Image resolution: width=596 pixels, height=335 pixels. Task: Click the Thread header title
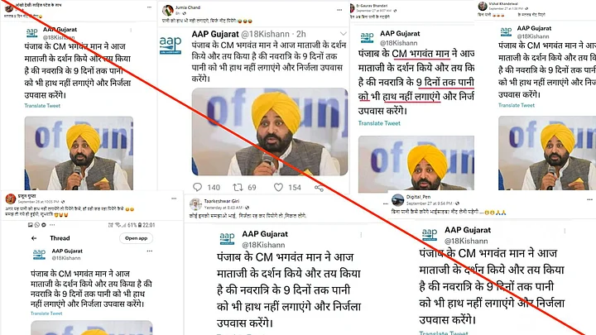[60, 238]
